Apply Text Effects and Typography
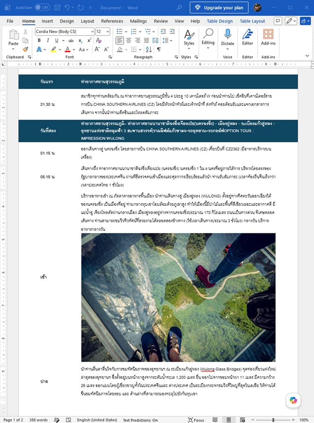This screenshot has height=423, width=314. click(x=39, y=49)
